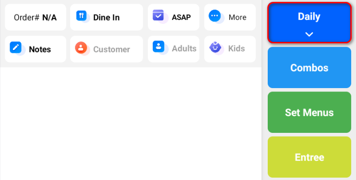Image resolution: width=356 pixels, height=180 pixels.
Task: Click the blue person Adults icon
Action: point(158,47)
